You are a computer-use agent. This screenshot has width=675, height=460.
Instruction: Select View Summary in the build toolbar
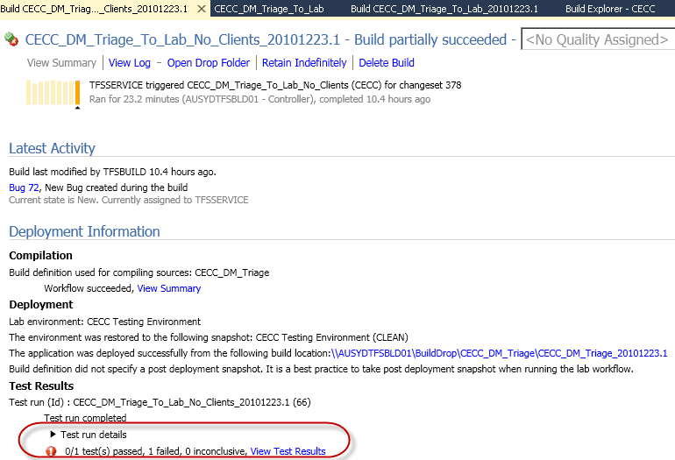tap(61, 63)
